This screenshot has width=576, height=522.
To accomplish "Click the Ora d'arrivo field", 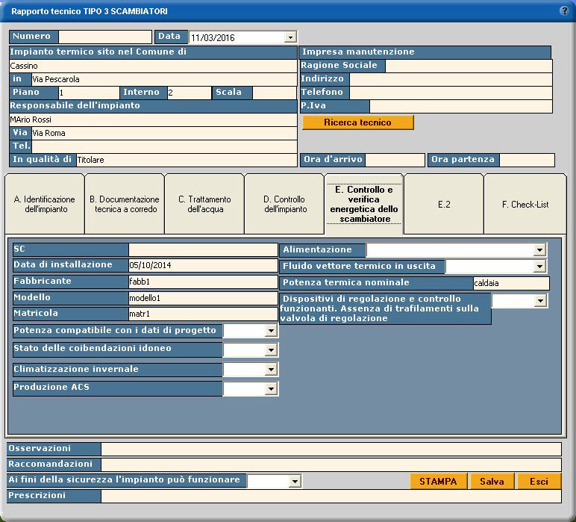I will click(395, 160).
